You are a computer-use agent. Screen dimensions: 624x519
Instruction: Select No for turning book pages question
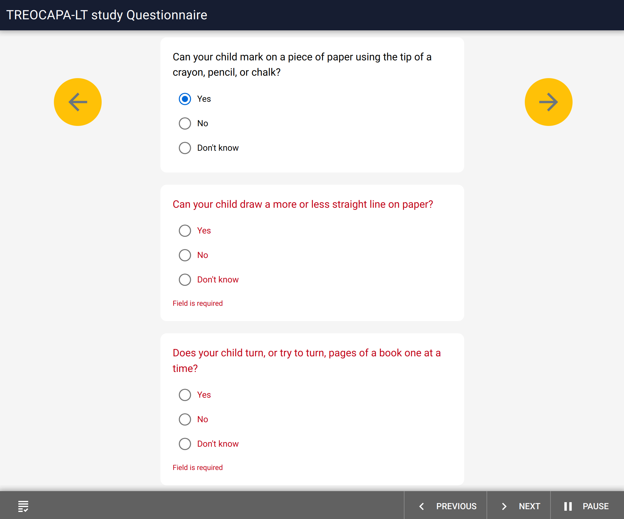coord(185,419)
